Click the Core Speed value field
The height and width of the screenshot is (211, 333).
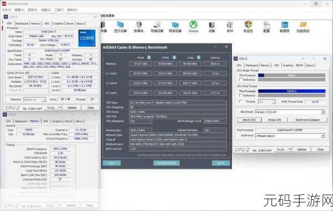(36, 77)
